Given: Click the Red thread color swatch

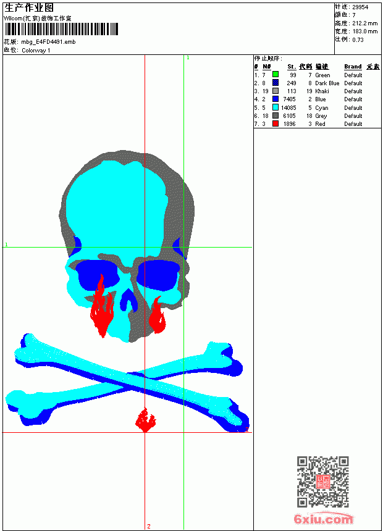Looking at the screenshot, I should pos(276,123).
